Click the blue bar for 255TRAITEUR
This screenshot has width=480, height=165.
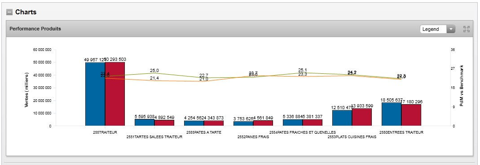(x=95, y=94)
